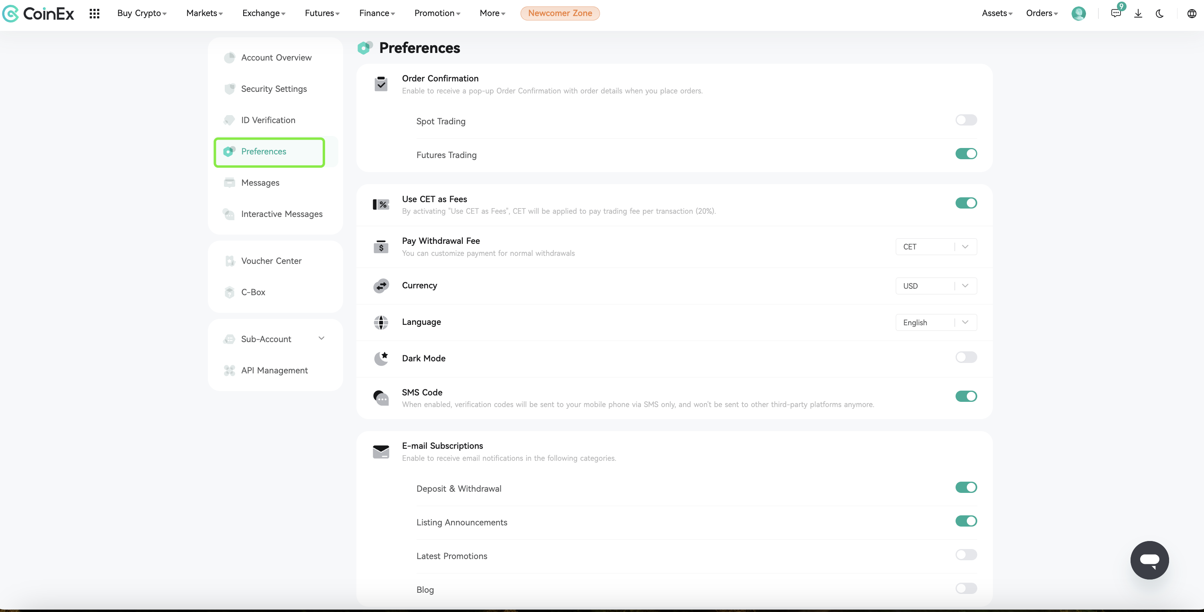Open the Futures menu
The height and width of the screenshot is (612, 1204).
pyautogui.click(x=322, y=14)
